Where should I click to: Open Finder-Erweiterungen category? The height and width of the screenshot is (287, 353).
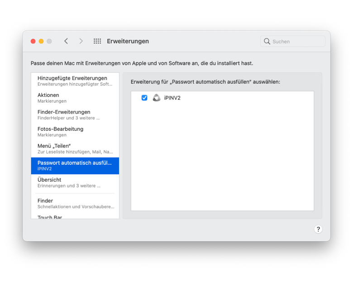pos(75,115)
